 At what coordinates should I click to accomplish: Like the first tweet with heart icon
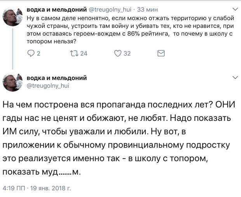pyautogui.click(x=118, y=53)
